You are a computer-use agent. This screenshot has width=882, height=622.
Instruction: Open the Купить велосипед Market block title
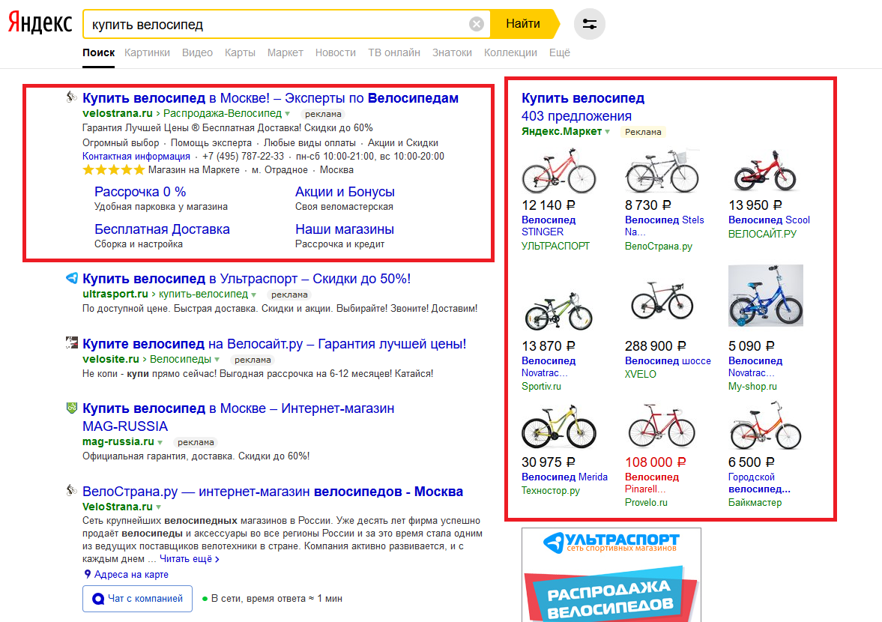click(x=583, y=98)
